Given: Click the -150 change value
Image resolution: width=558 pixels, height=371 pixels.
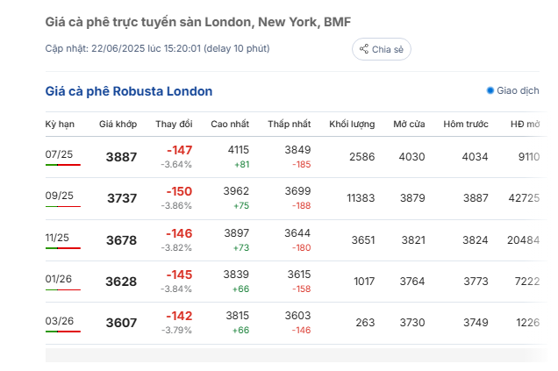Looking at the screenshot, I should [179, 191].
